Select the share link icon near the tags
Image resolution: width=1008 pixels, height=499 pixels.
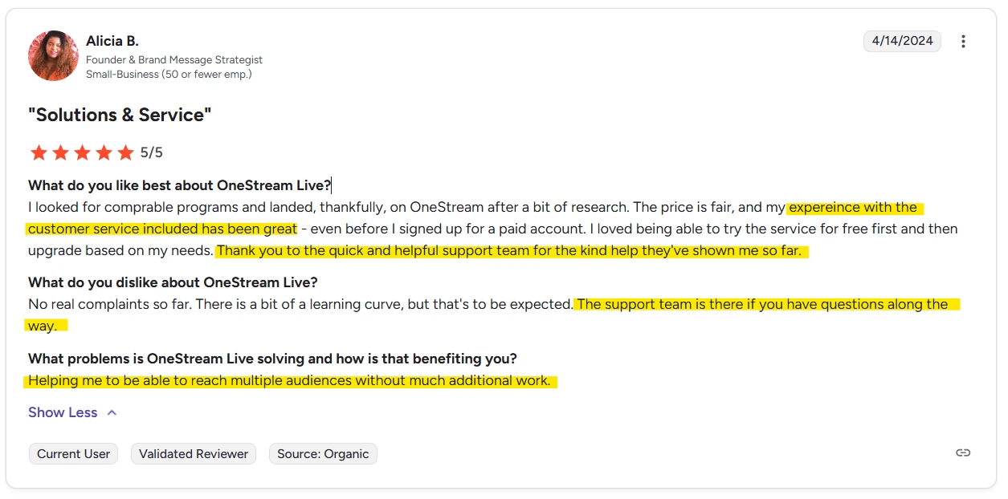point(963,452)
